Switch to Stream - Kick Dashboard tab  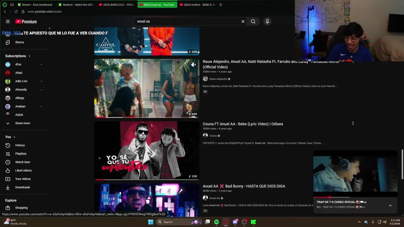(x=35, y=5)
